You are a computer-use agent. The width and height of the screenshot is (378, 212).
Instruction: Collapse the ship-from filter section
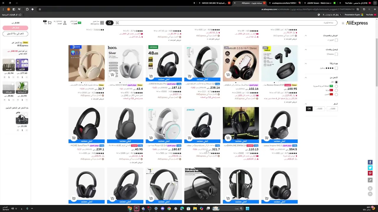pos(306,78)
